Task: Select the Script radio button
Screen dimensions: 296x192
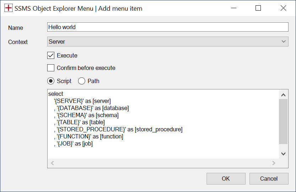Action: pos(51,81)
